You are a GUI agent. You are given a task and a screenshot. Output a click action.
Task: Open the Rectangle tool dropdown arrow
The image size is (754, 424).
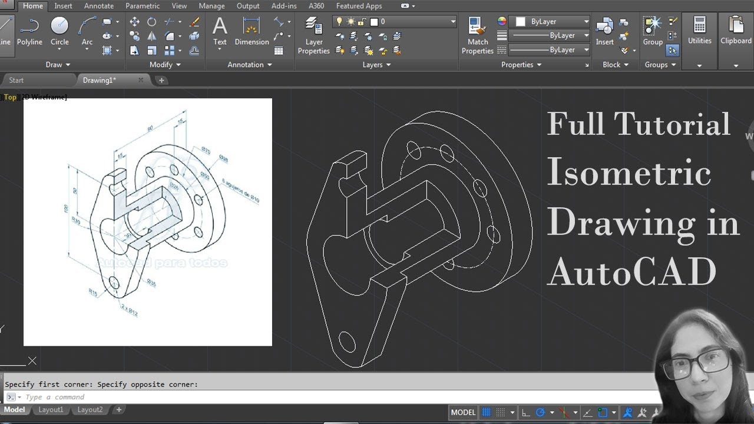point(117,22)
